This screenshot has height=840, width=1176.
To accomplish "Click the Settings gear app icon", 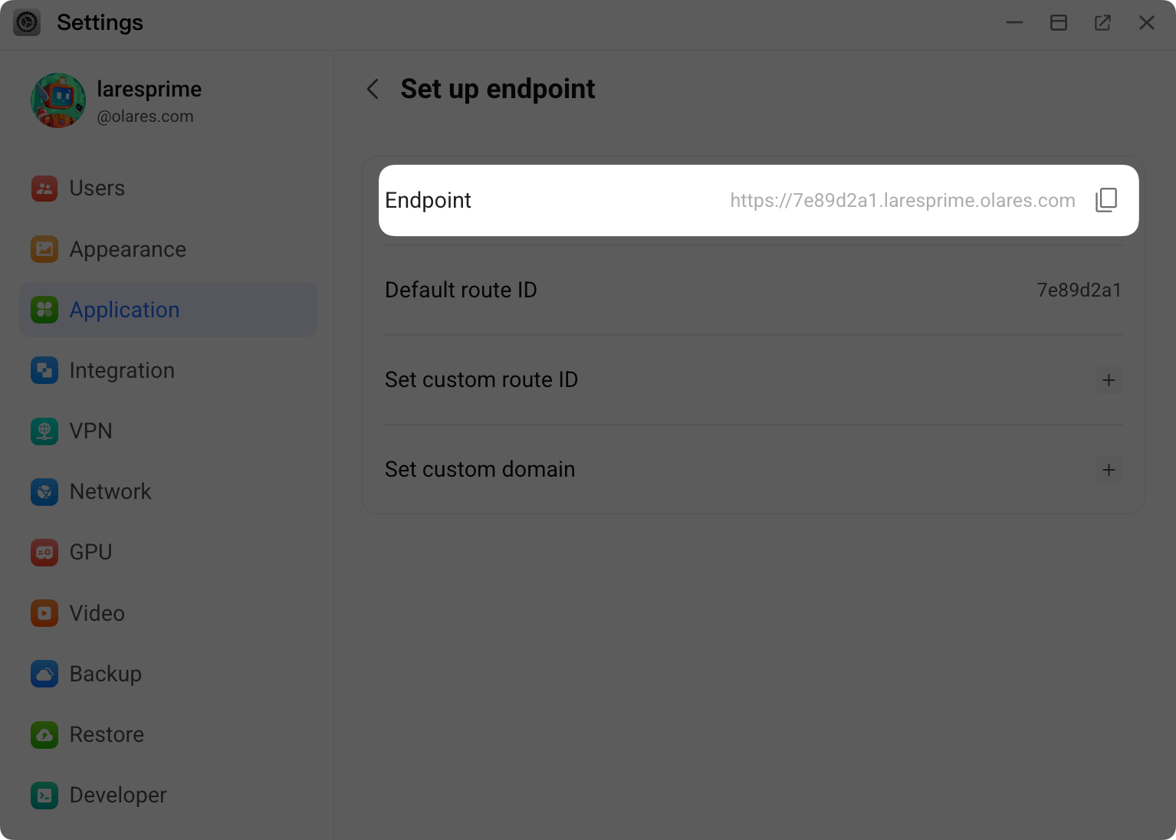I will [27, 23].
